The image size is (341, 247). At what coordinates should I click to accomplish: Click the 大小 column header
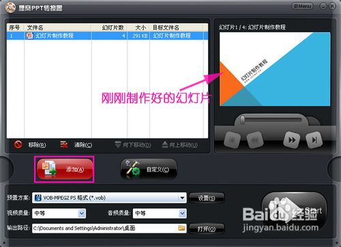(x=138, y=28)
